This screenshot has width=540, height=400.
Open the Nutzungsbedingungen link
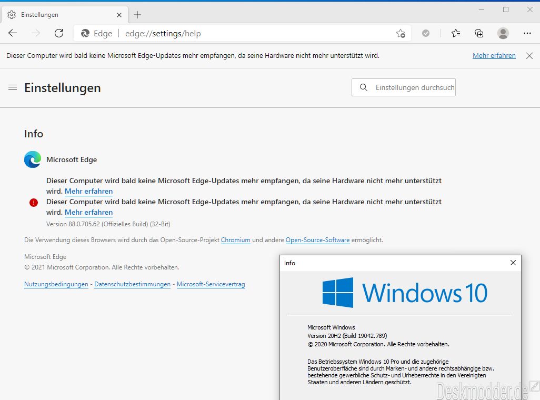tap(56, 284)
